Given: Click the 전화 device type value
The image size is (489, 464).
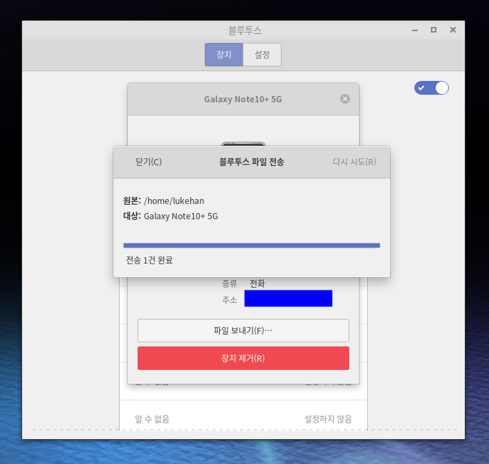Looking at the screenshot, I should (257, 284).
